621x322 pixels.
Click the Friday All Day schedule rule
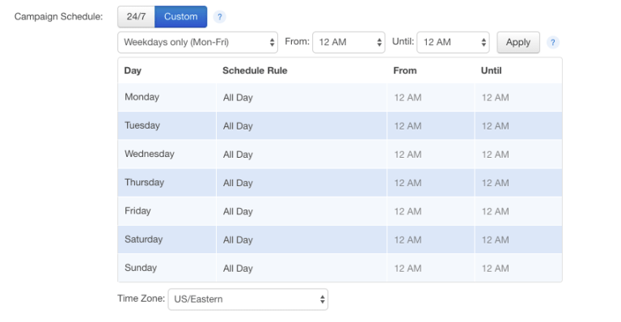(x=238, y=211)
